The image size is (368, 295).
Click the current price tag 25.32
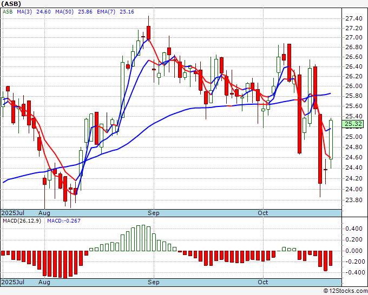(x=353, y=124)
